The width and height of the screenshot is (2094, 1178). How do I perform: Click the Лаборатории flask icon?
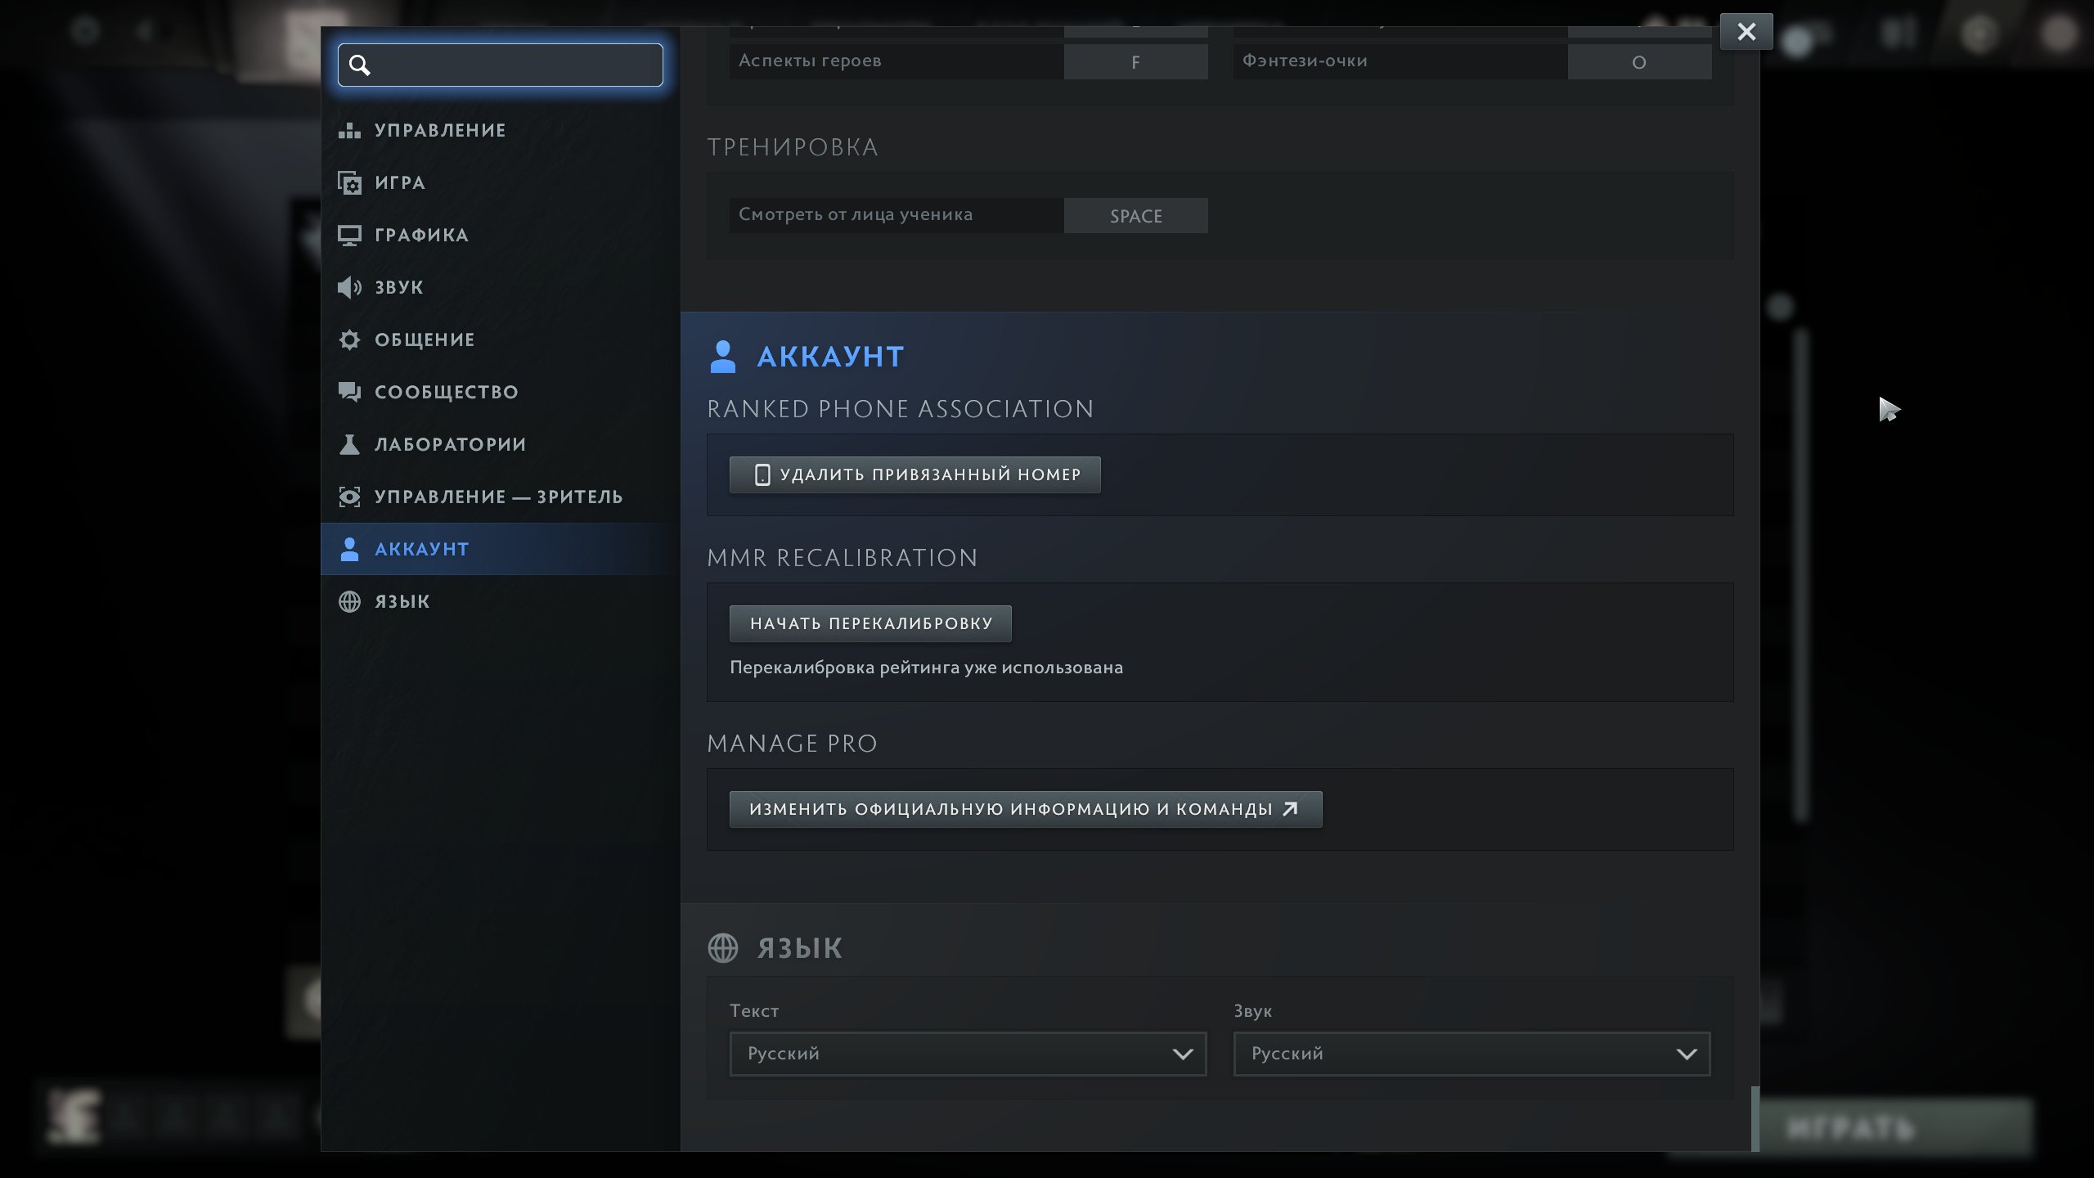[x=349, y=444]
